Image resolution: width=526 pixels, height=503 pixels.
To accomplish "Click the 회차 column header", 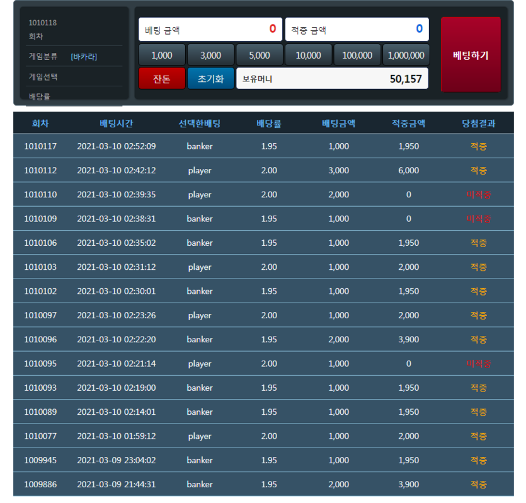I will point(40,124).
